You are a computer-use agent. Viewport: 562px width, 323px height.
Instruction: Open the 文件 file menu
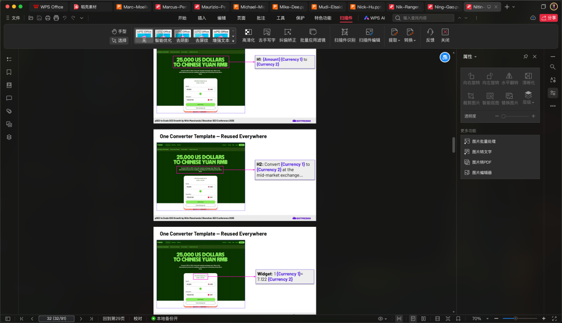point(13,18)
